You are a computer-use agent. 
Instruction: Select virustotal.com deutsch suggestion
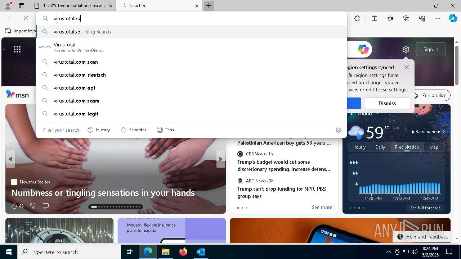(192, 75)
